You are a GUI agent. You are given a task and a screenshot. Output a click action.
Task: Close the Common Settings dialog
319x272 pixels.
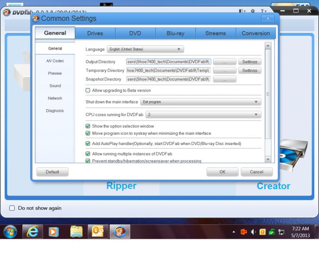pyautogui.click(x=268, y=19)
